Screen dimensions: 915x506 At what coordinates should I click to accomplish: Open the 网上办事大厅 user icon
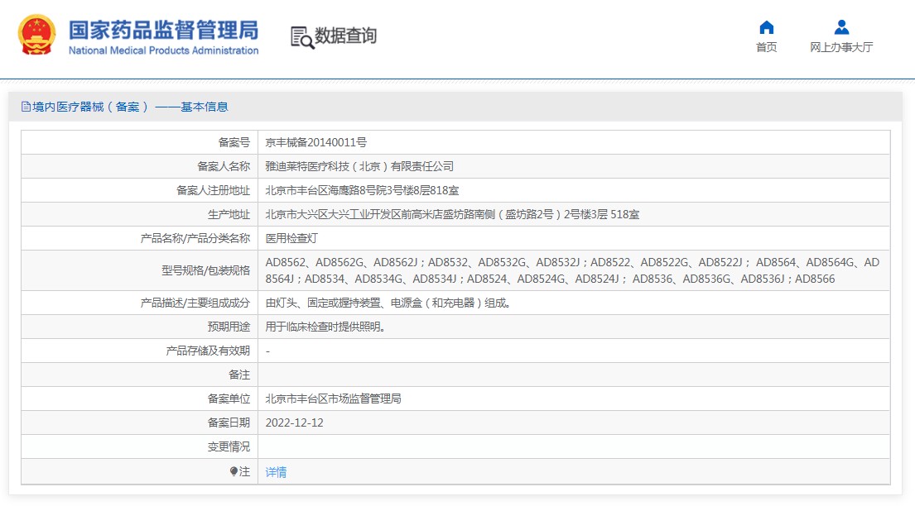[841, 27]
